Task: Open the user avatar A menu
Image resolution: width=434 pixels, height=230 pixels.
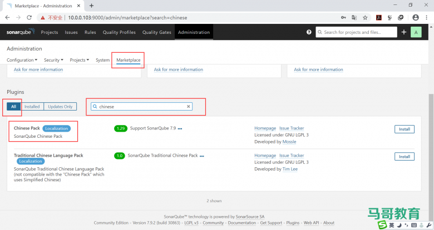Action: [416, 32]
